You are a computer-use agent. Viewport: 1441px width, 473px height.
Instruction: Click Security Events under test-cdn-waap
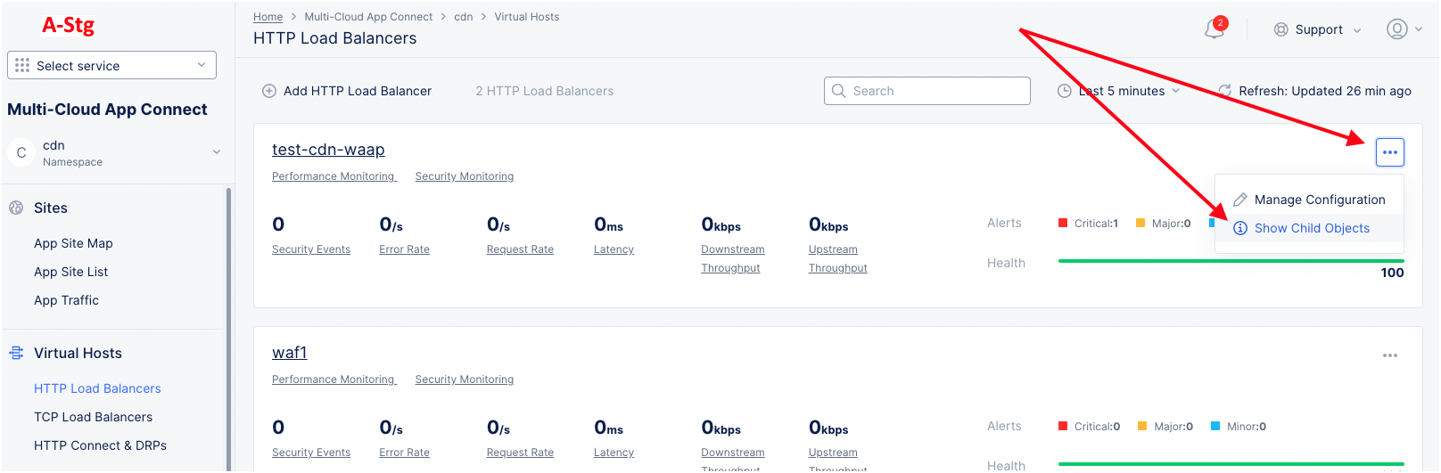click(x=311, y=249)
